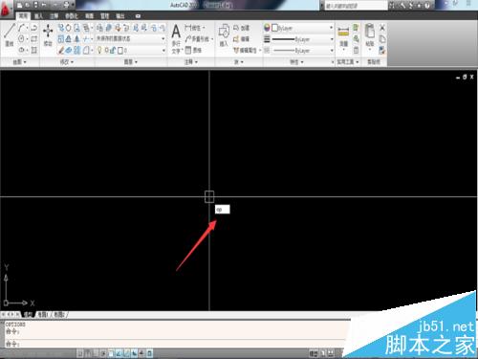Click the Cut scissors icon in clipboard panel

[382, 28]
